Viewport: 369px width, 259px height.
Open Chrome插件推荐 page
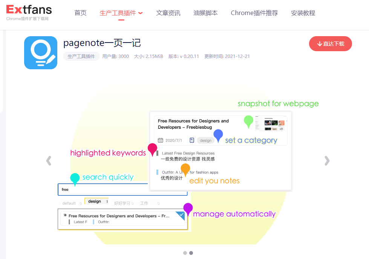coord(254,13)
